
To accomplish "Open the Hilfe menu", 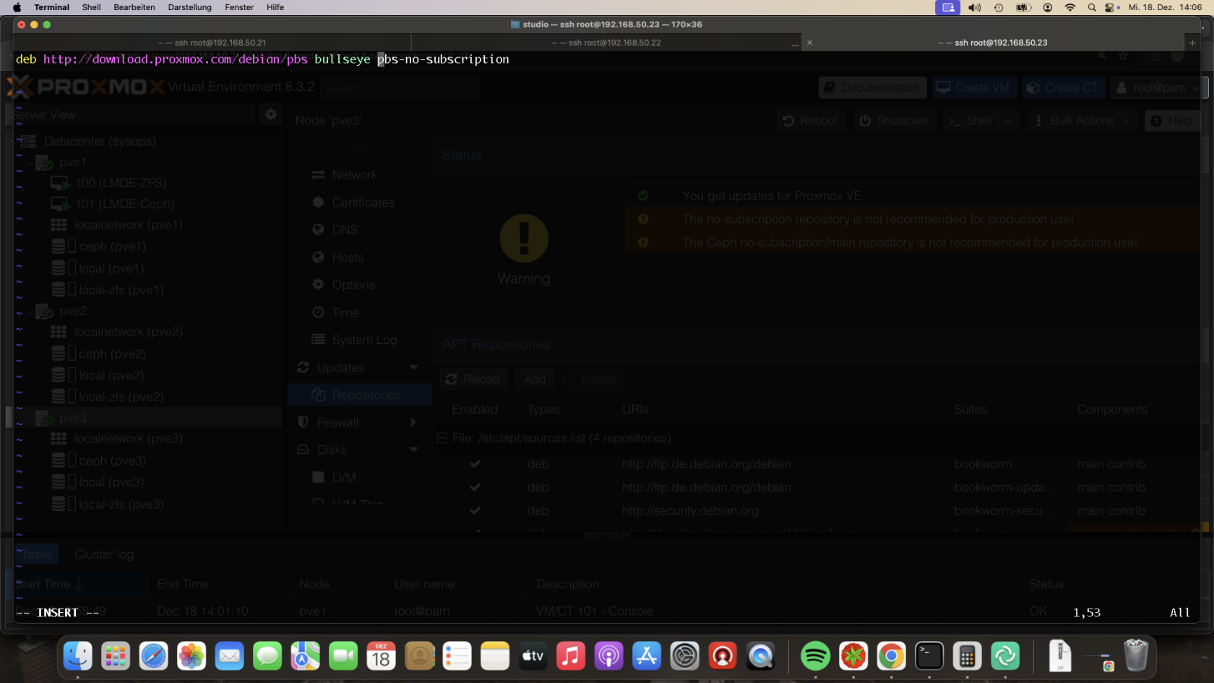I will 275,7.
